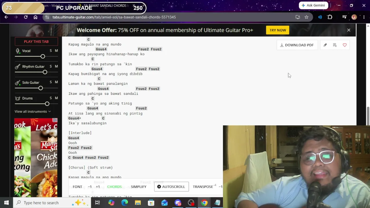Click the Gsus4* chord chip
This screenshot has height=208, width=370.
pyautogui.click(x=74, y=118)
